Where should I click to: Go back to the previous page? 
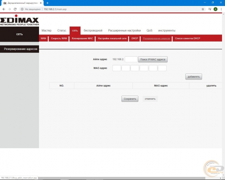[x=4, y=9]
